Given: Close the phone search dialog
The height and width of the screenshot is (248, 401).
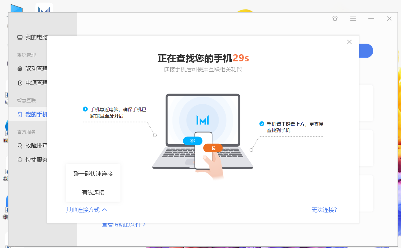Looking at the screenshot, I should point(349,42).
